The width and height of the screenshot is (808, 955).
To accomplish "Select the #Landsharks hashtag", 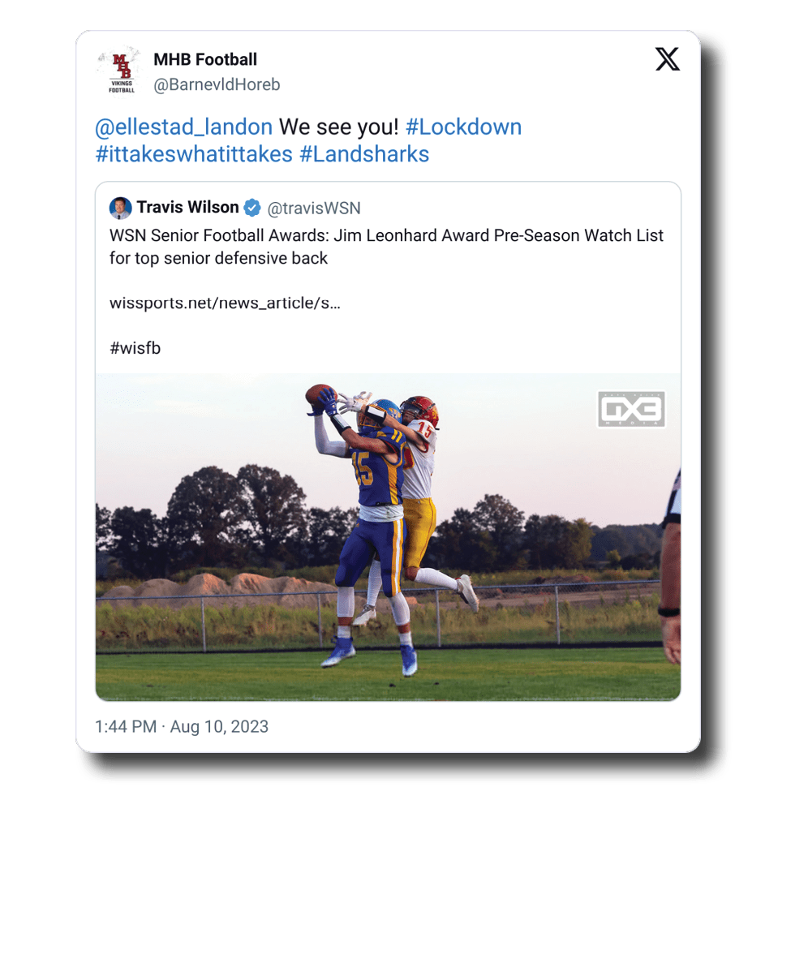I will coord(364,154).
